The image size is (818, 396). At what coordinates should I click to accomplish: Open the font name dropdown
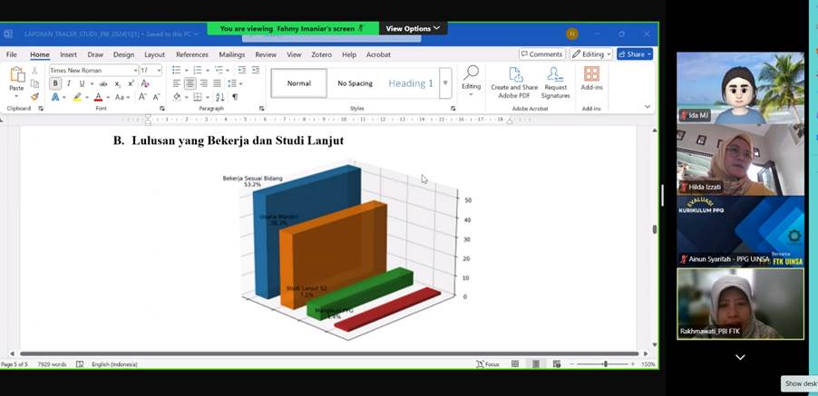[135, 70]
